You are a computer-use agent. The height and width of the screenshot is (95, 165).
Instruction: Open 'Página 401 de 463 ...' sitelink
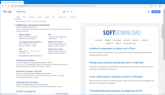pyautogui.click(x=56, y=49)
